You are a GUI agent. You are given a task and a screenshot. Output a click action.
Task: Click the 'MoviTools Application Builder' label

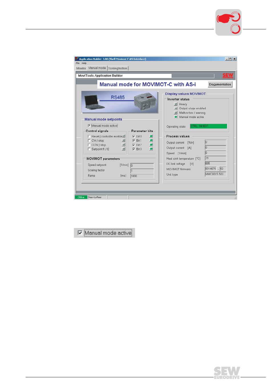100,76
